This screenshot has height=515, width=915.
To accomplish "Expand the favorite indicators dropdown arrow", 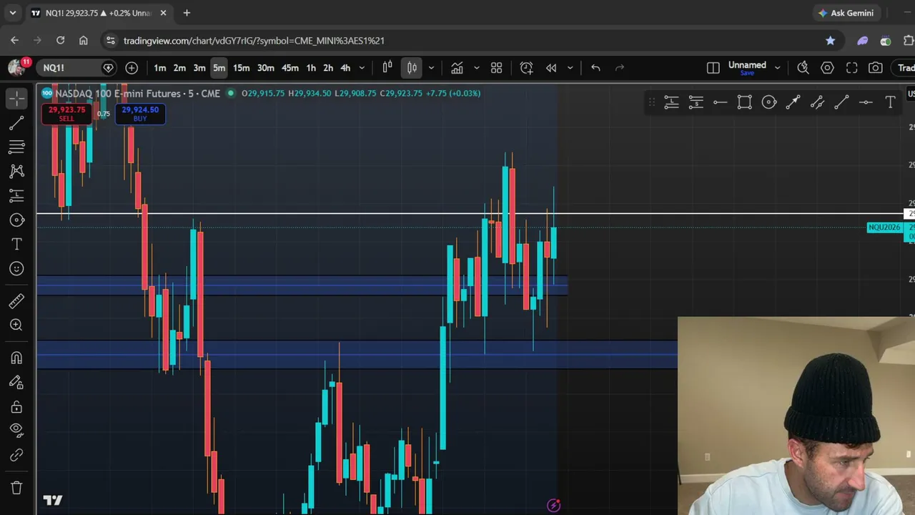I will 477,68.
